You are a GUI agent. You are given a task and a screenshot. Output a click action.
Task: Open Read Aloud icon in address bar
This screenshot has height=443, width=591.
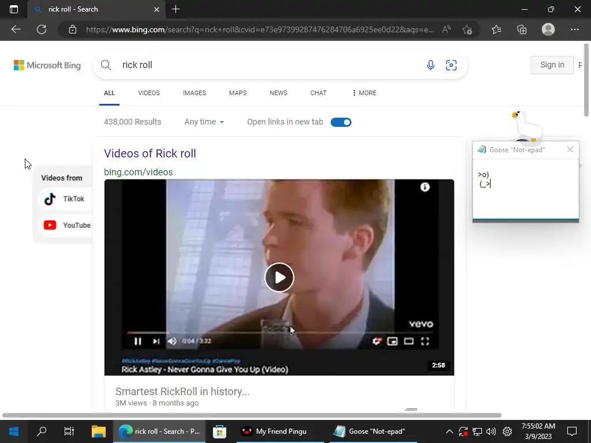446,29
